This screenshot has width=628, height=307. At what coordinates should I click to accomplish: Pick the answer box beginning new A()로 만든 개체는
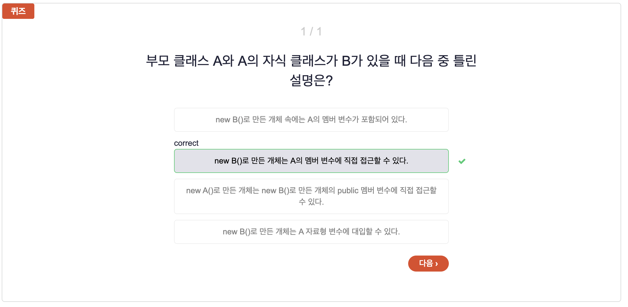[311, 196]
